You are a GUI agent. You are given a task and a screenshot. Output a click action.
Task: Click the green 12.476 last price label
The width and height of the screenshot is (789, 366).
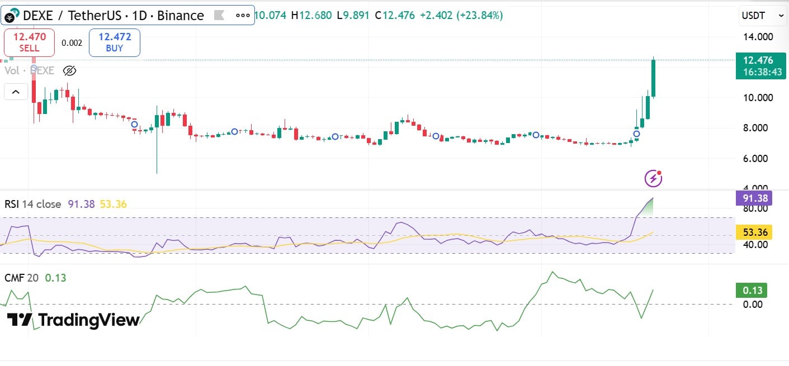tap(760, 61)
